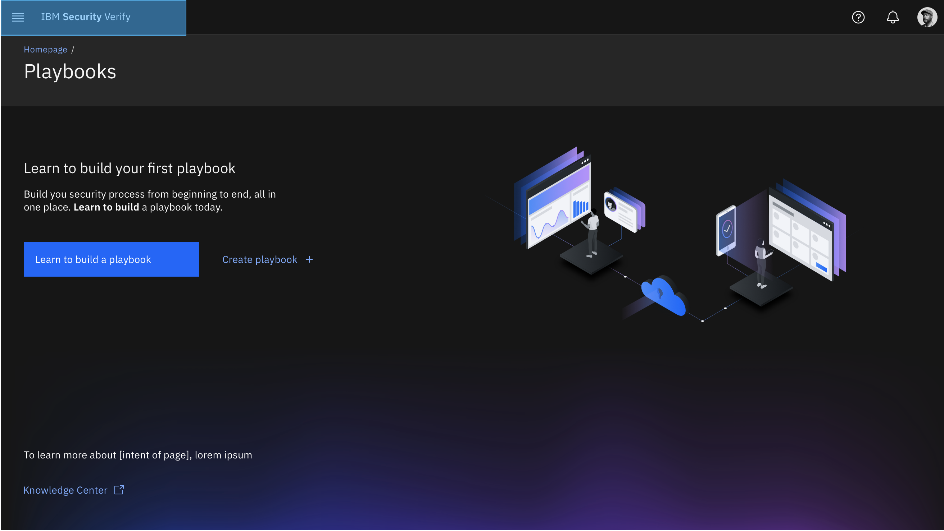Click the text To learn more about intent of page
Screen dimensions: 944x531
138,455
